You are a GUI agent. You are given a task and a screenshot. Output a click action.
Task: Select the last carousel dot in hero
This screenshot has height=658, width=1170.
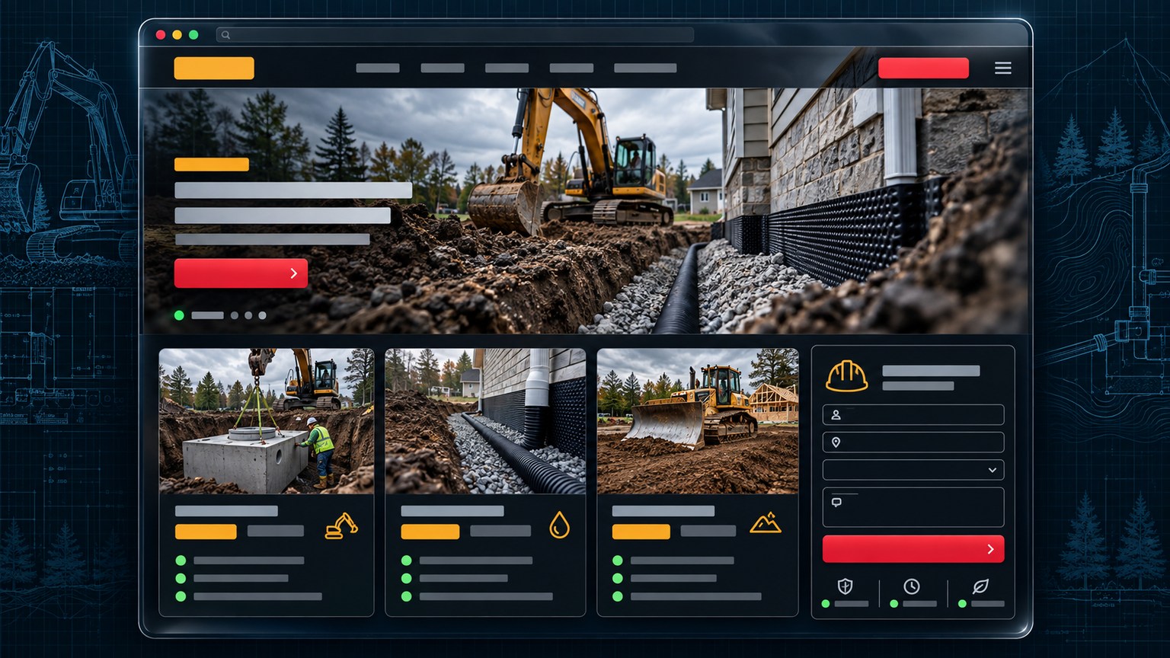click(x=262, y=315)
